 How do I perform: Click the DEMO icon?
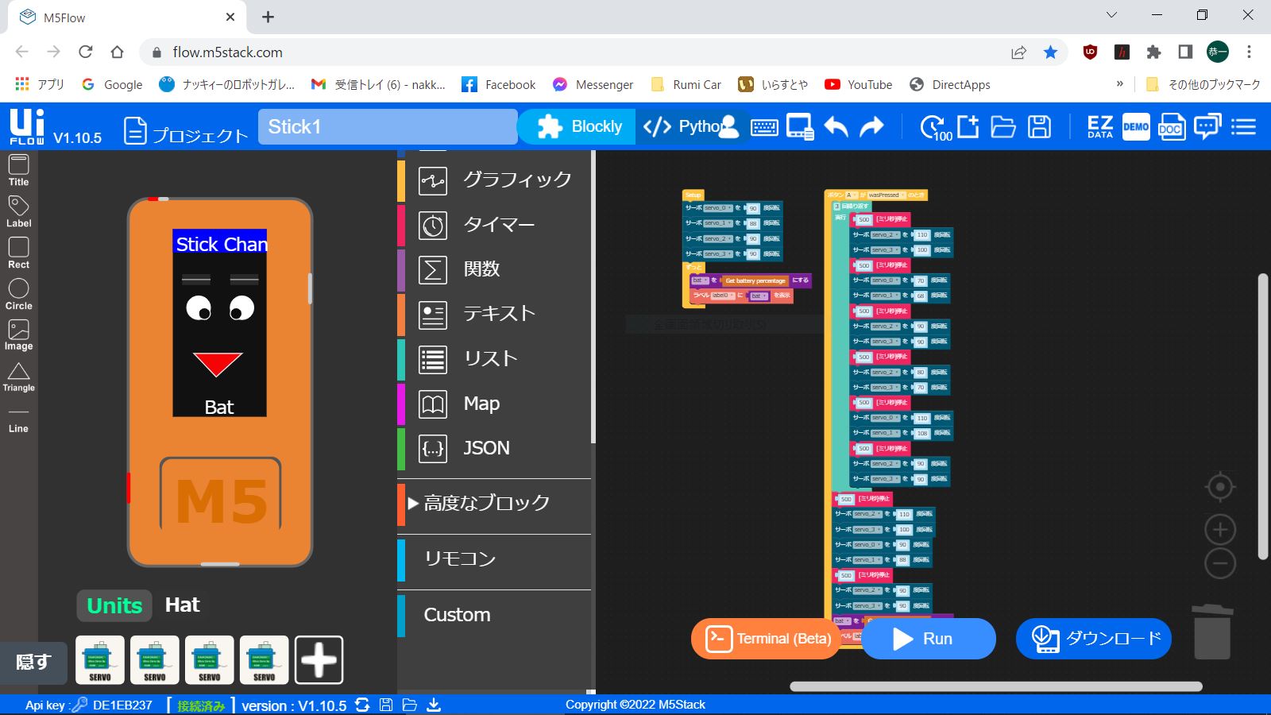pos(1135,127)
